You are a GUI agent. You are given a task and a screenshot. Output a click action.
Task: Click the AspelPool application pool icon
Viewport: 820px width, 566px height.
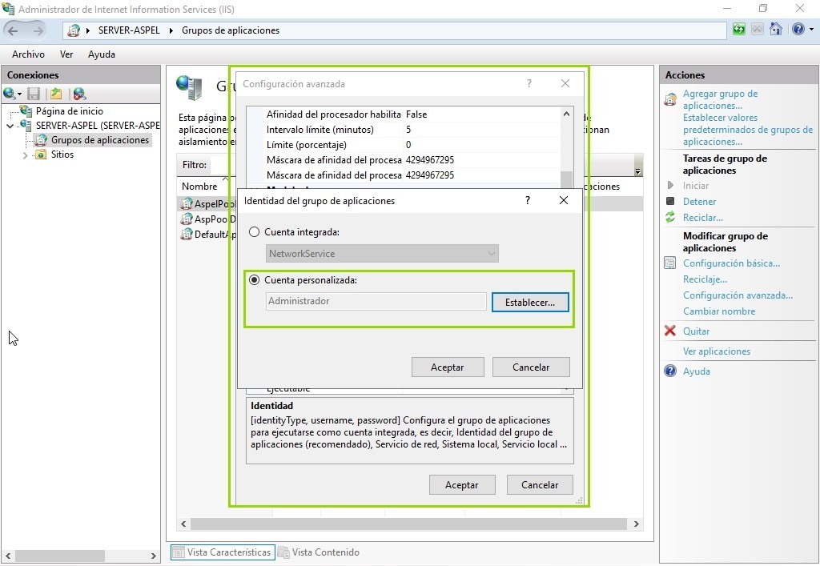[x=186, y=203]
